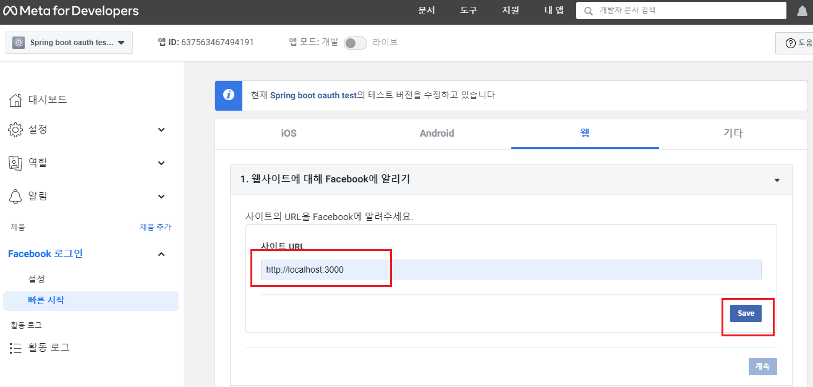Click the activity log list icon
The height and width of the screenshot is (387, 813).
click(x=15, y=348)
